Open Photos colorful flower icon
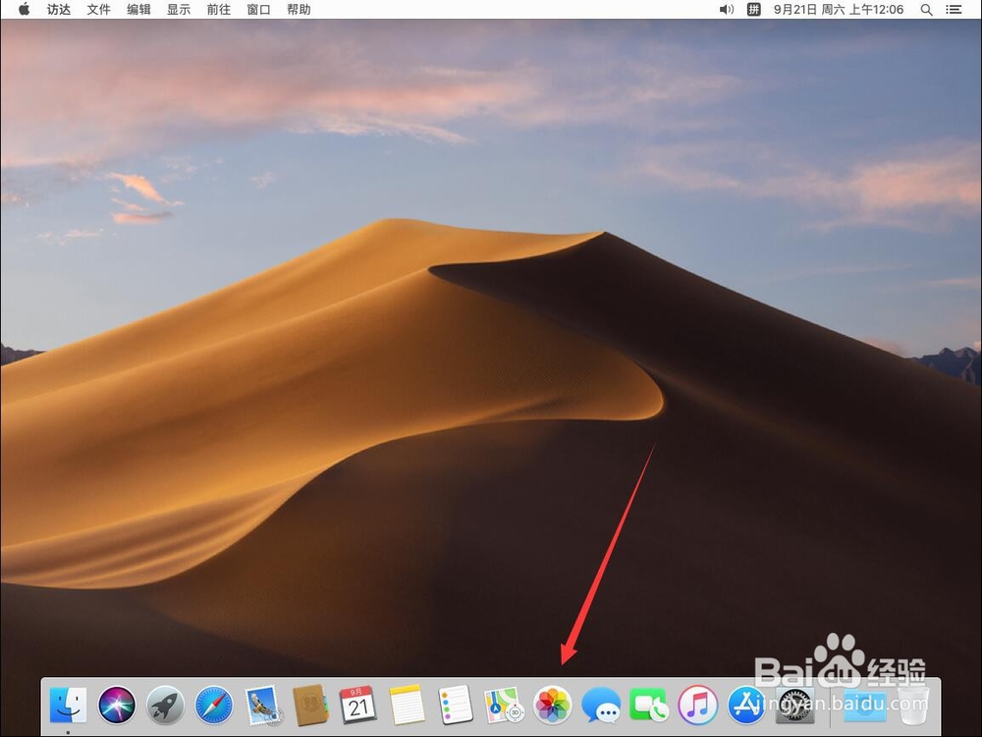 click(552, 705)
